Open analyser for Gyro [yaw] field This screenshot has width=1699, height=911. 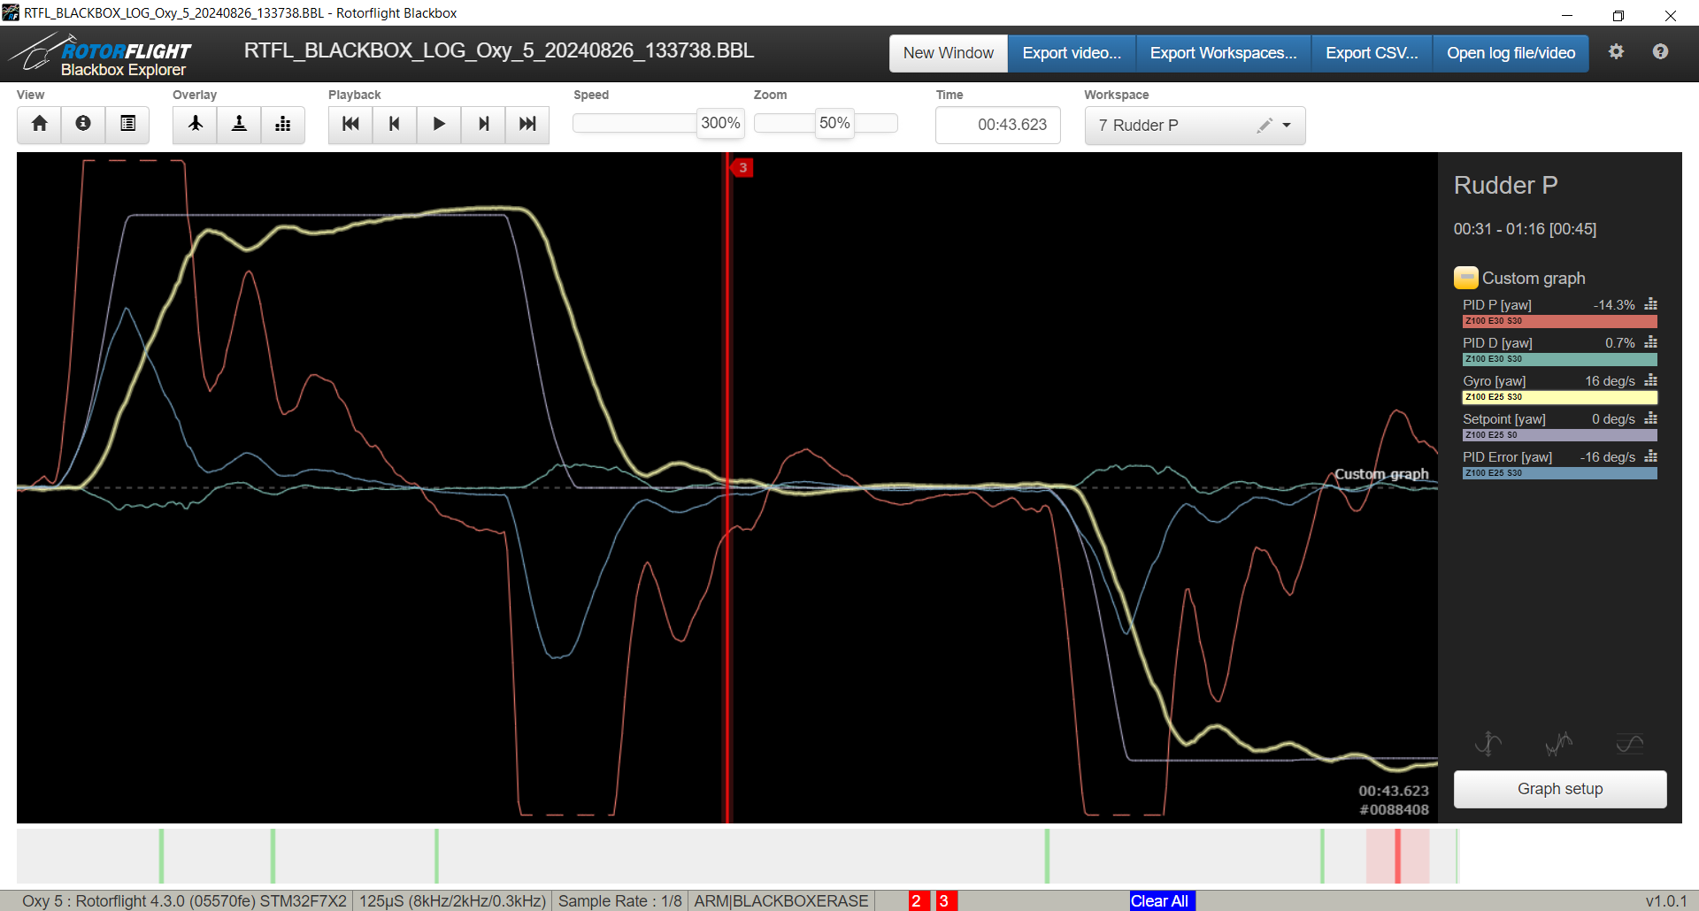click(x=1650, y=381)
